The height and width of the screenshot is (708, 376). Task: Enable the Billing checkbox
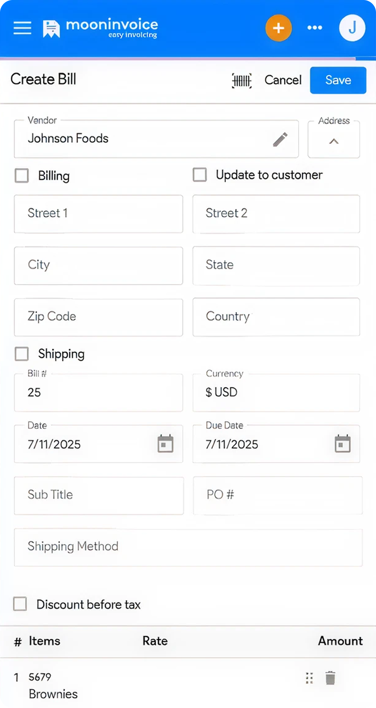pos(21,175)
